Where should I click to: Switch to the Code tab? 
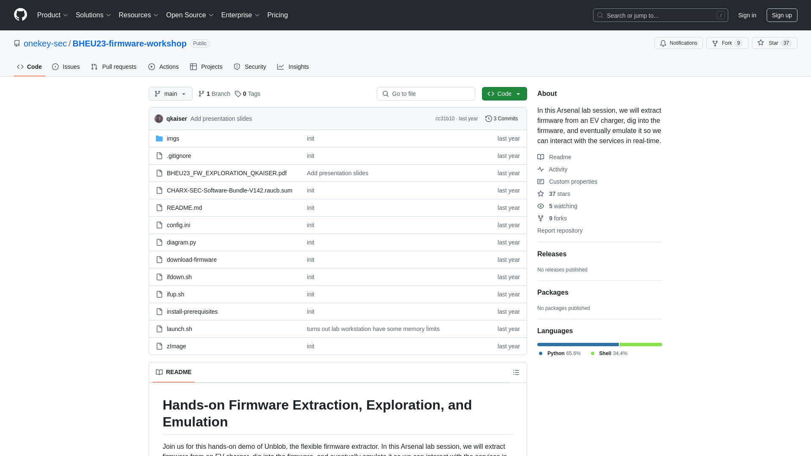pos(30,67)
